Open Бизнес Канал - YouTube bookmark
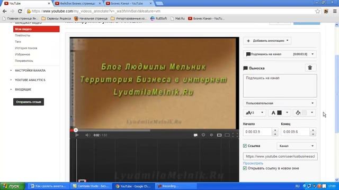This screenshot has width=339, height=190. click(x=206, y=18)
